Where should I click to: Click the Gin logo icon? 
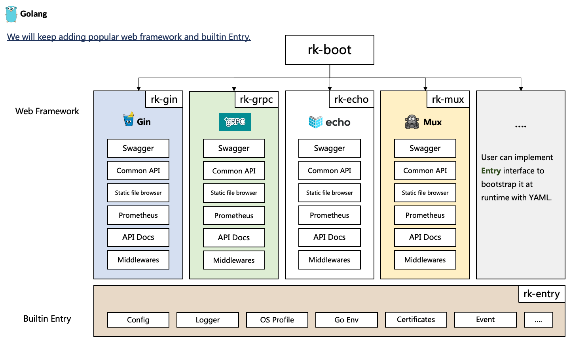129,119
